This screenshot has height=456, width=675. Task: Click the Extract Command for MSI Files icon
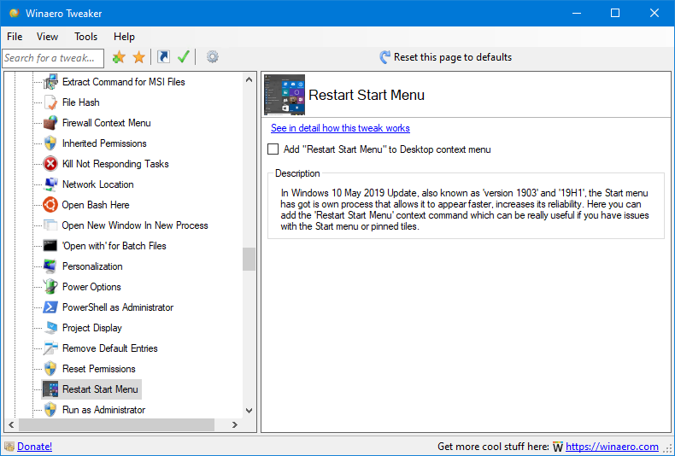point(50,82)
